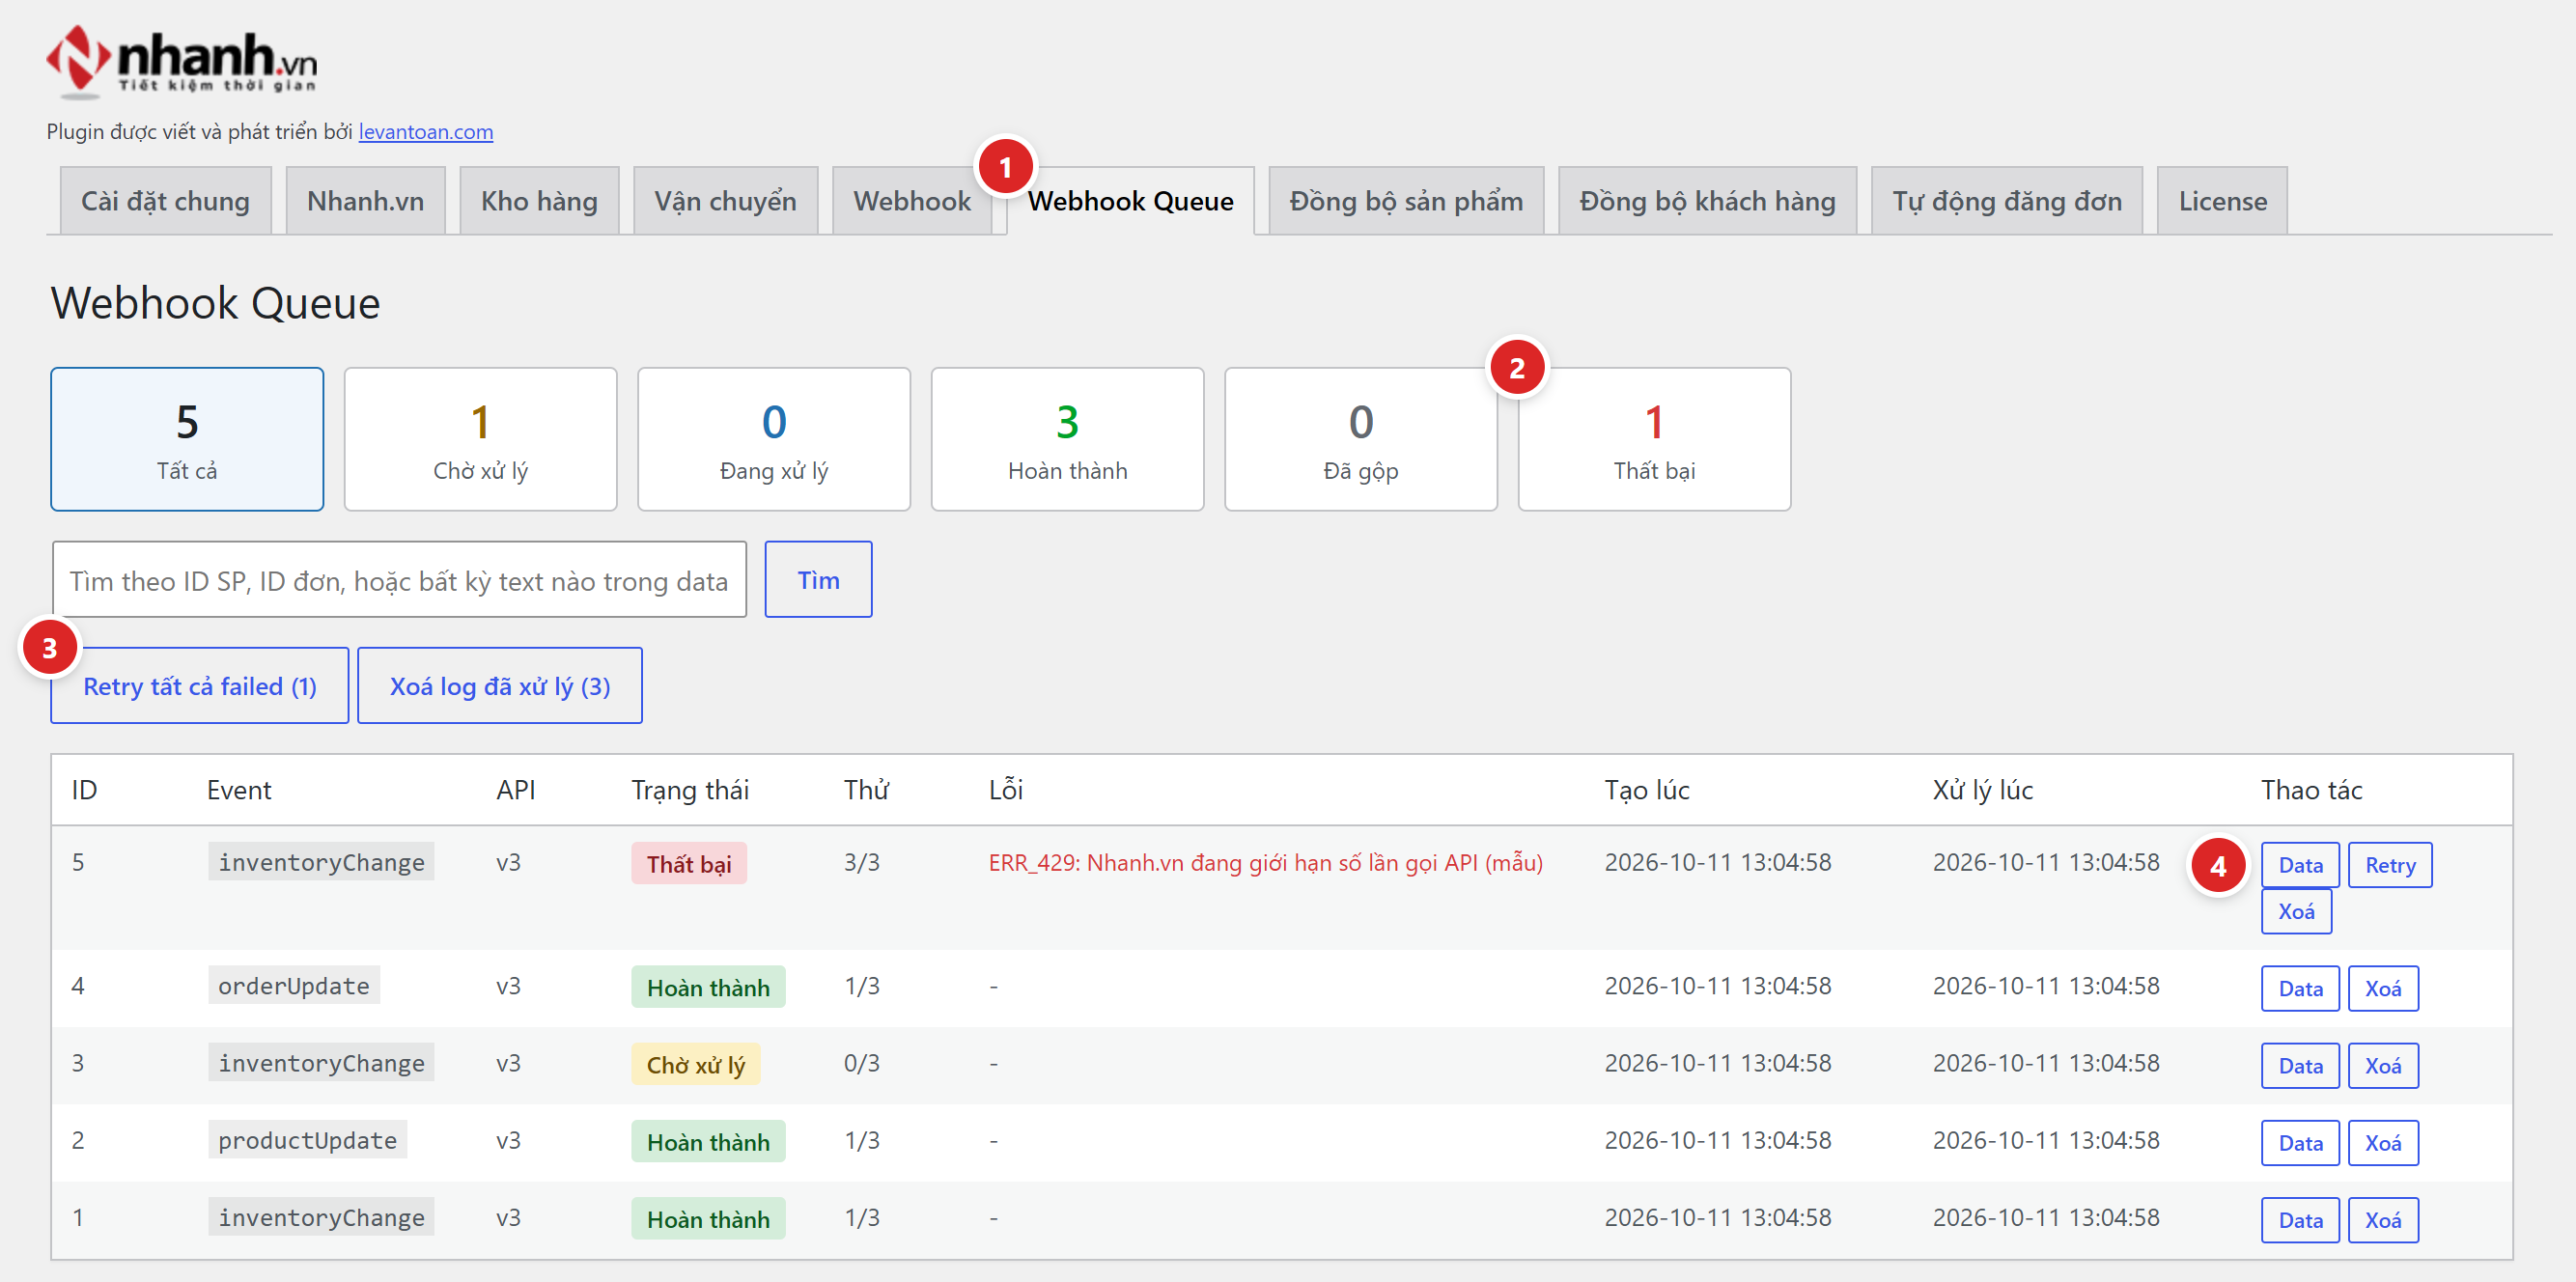Screen dimensions: 2576x1282
Task: Click the Tạo lúc column header
Action: [x=1646, y=790]
